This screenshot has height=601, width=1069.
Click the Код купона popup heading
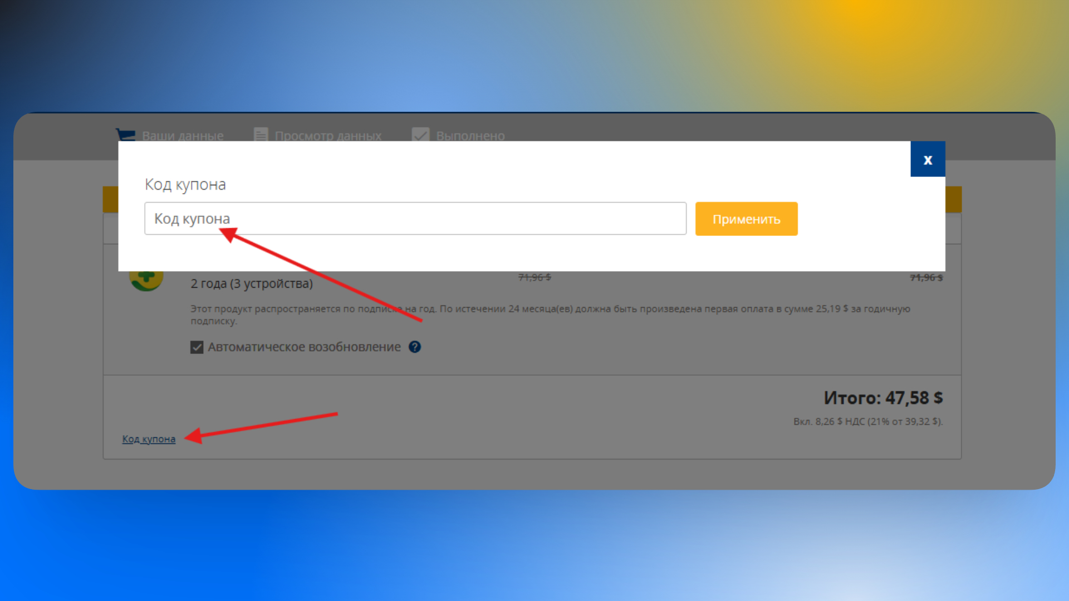[x=185, y=184]
